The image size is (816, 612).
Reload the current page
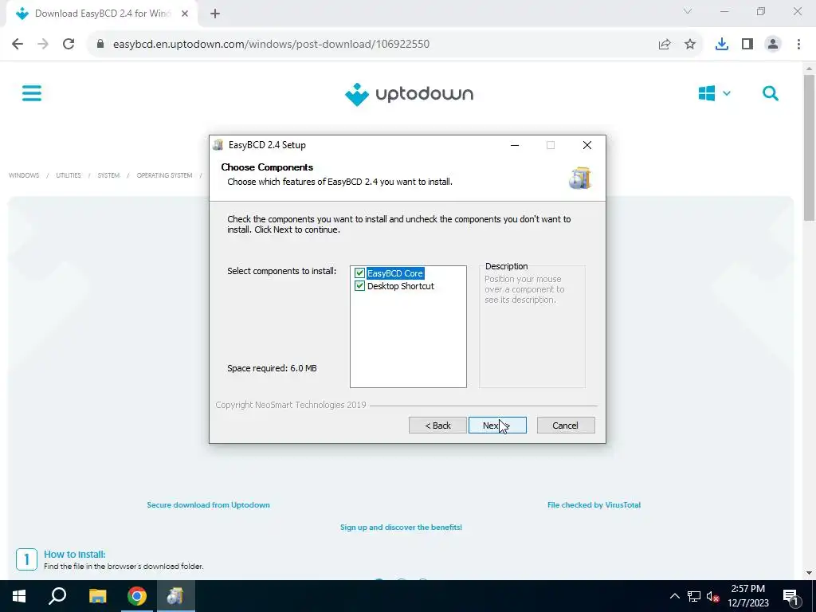point(69,45)
